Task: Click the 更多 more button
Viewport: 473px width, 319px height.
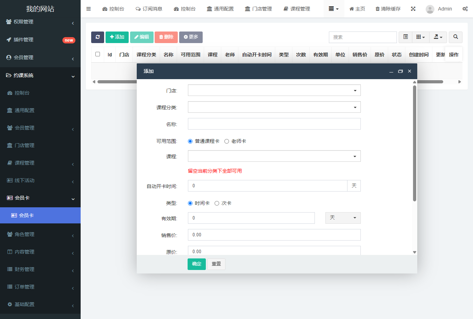Action: (191, 37)
